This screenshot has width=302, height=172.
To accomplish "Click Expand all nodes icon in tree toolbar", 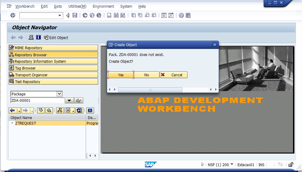I will click(41, 110).
